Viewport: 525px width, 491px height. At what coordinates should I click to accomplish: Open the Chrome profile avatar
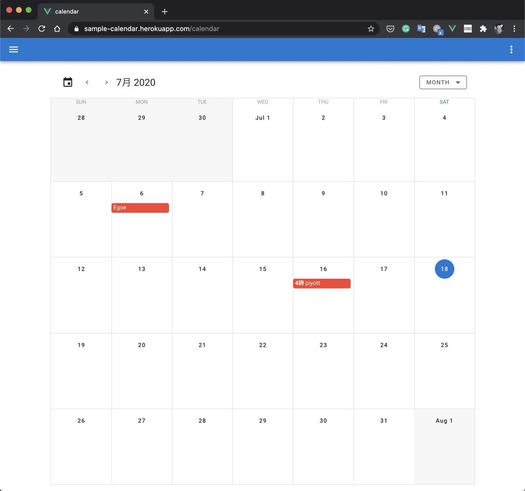click(499, 29)
